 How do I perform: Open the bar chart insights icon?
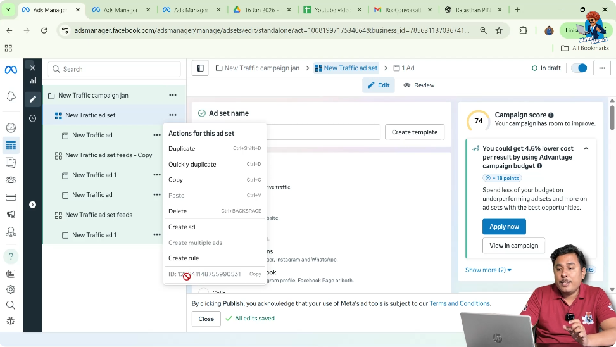[33, 80]
